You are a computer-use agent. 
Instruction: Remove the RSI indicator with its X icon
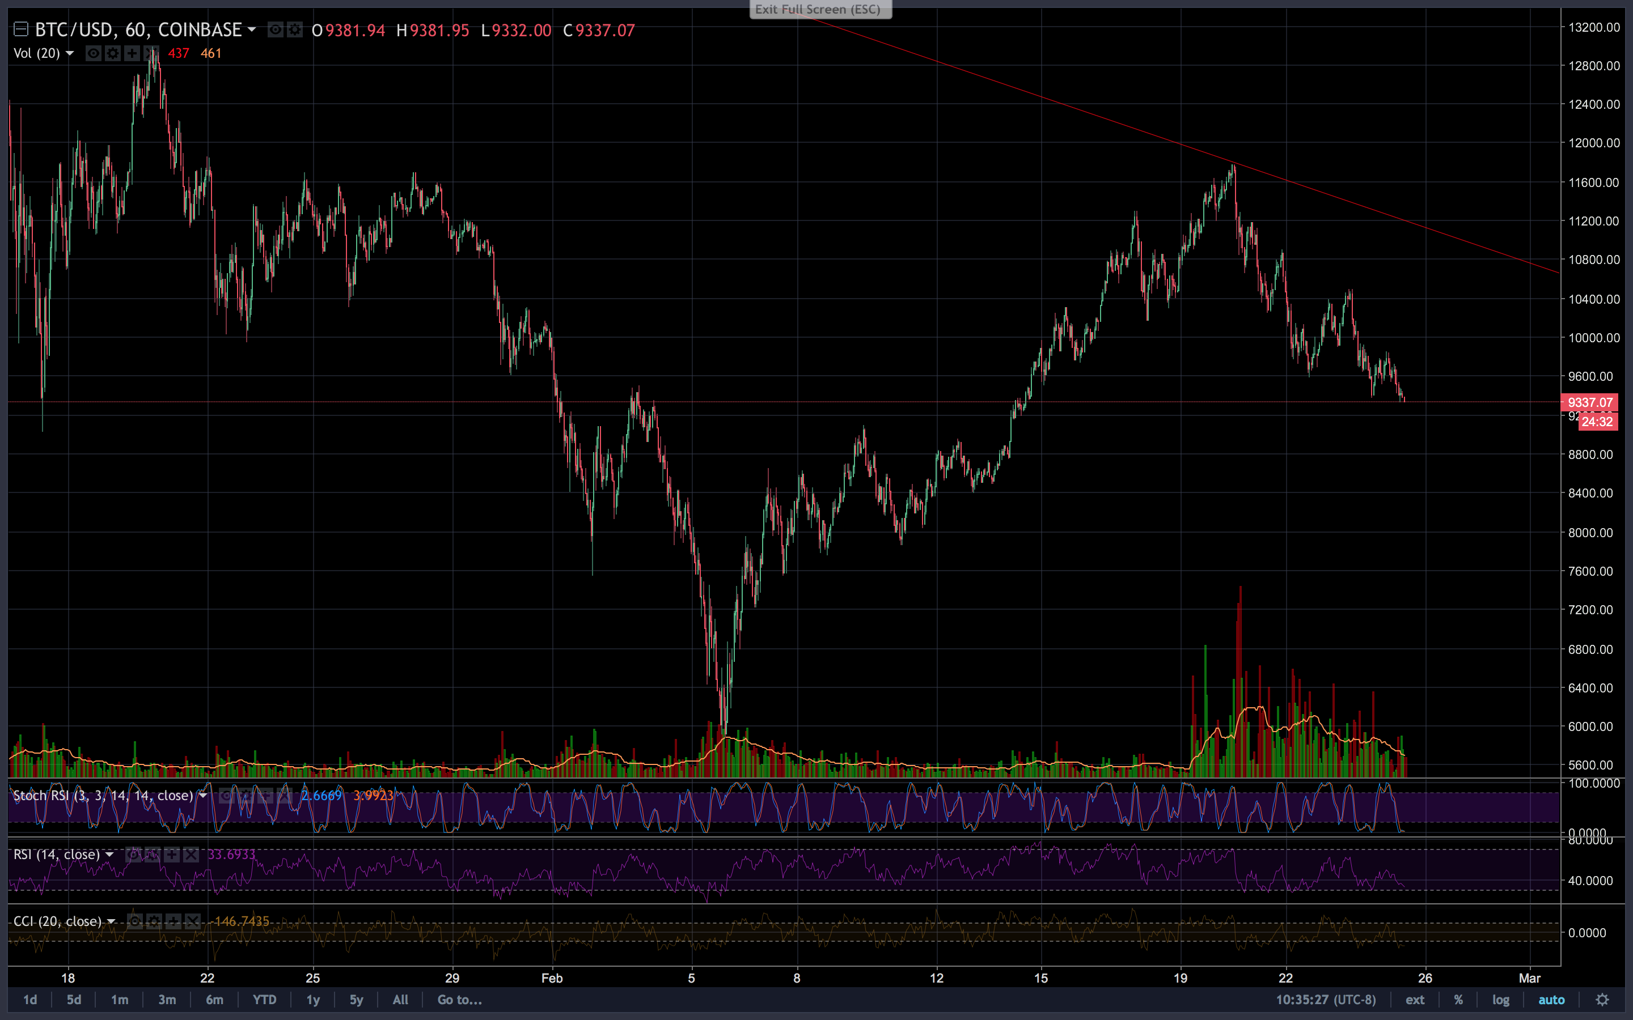192,855
